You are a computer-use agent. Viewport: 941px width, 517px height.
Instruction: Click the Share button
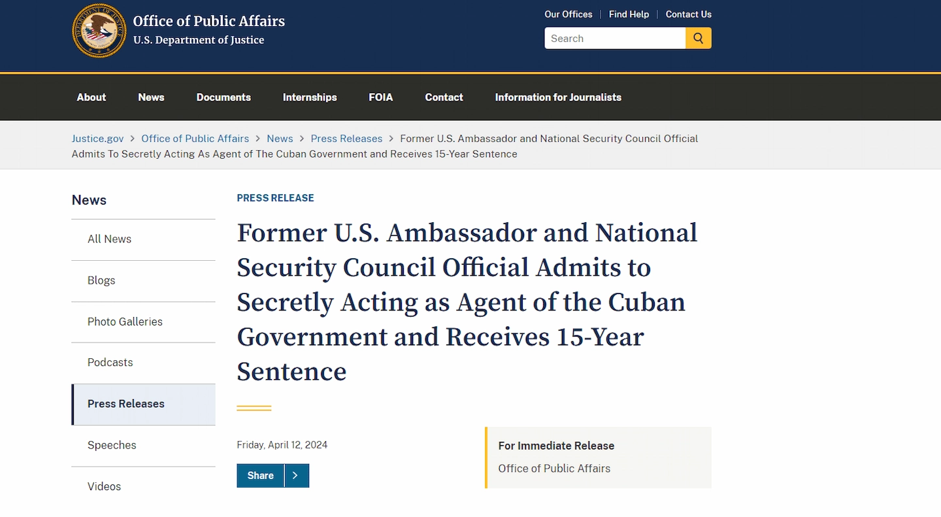click(260, 476)
